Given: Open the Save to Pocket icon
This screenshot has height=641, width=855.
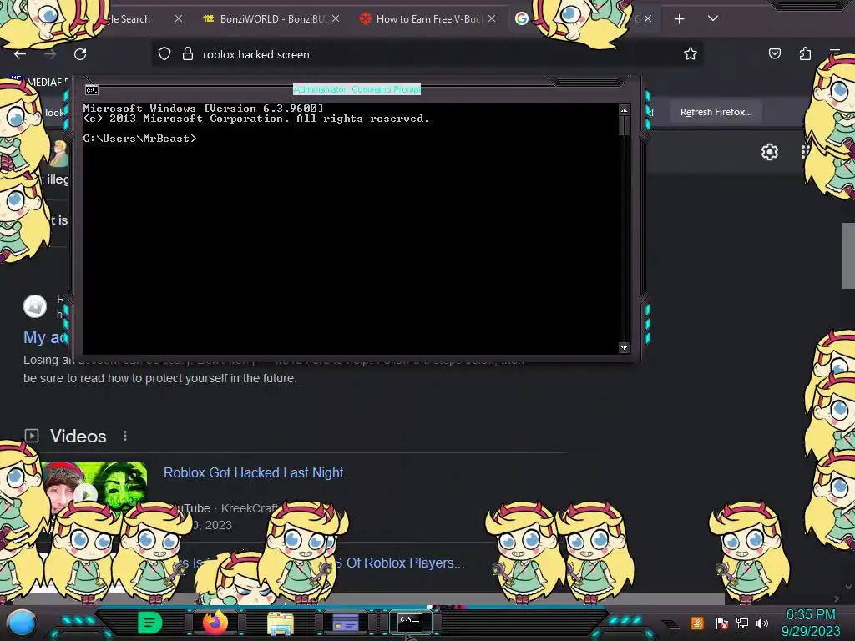Looking at the screenshot, I should (x=774, y=53).
